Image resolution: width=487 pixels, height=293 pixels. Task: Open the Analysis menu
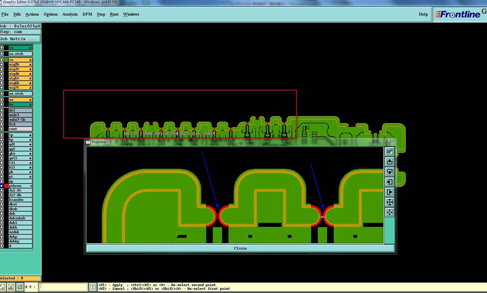point(70,14)
